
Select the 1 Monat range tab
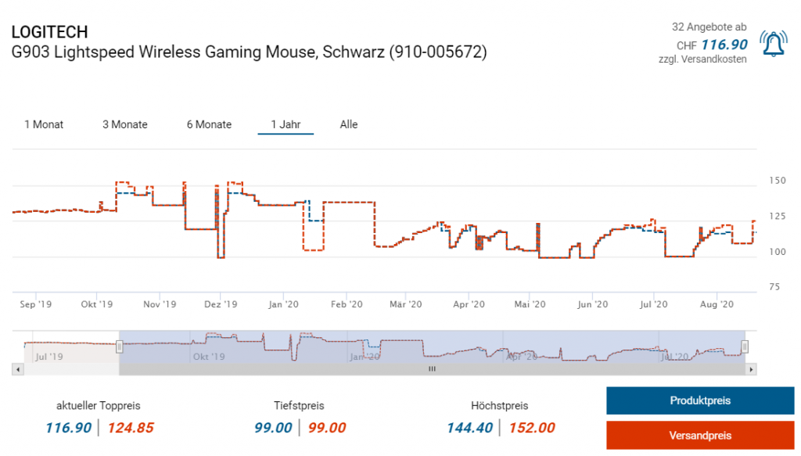pyautogui.click(x=44, y=124)
